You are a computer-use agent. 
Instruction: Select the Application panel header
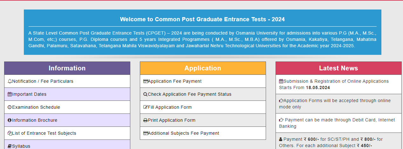[x=203, y=68]
